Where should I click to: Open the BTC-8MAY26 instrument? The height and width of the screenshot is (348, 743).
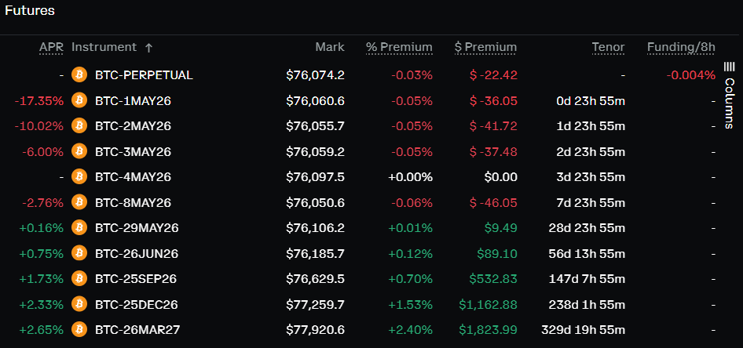(x=134, y=203)
